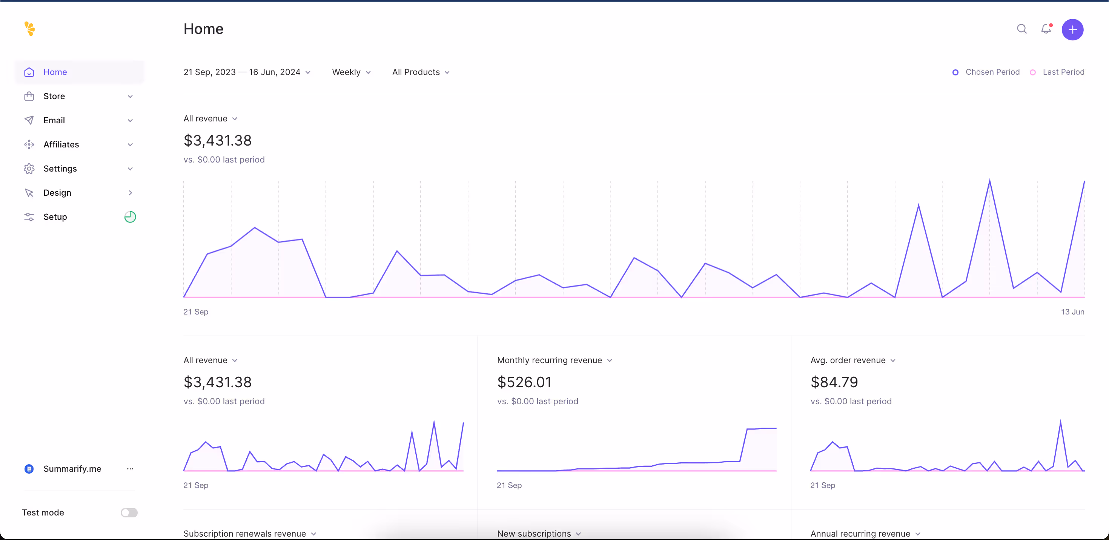
Task: Open Summarify.me three-dot options menu
Action: pos(130,469)
